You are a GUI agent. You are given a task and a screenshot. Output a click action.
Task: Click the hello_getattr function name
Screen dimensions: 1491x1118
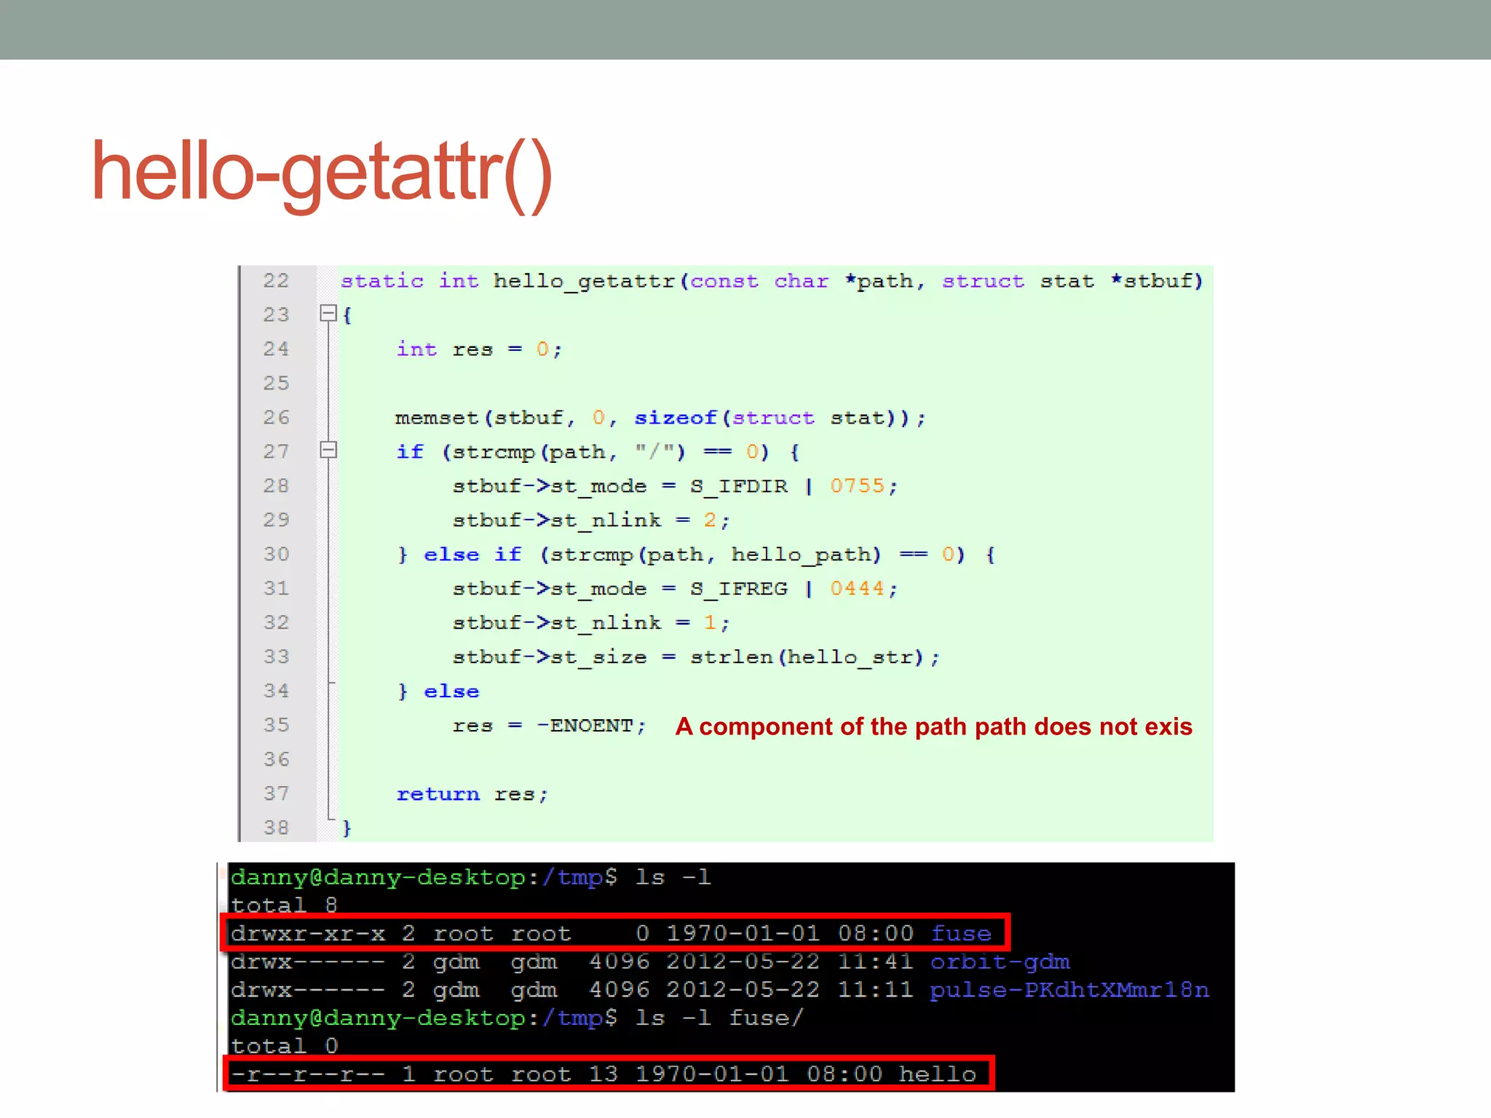point(585,282)
